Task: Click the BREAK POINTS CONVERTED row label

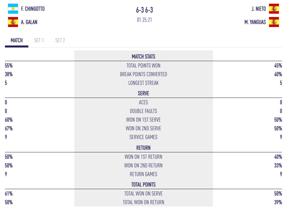Action: coord(143,74)
